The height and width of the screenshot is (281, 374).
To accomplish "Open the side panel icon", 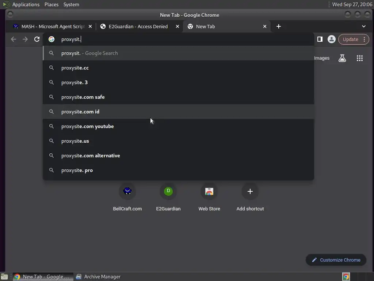I will 320,39.
